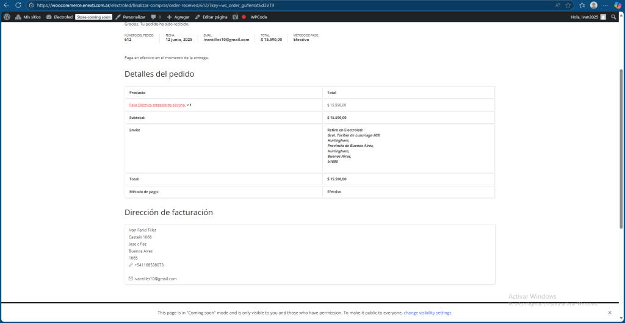The height and width of the screenshot is (323, 625).
Task: Toggle the read aloud icon
Action: (558, 5)
